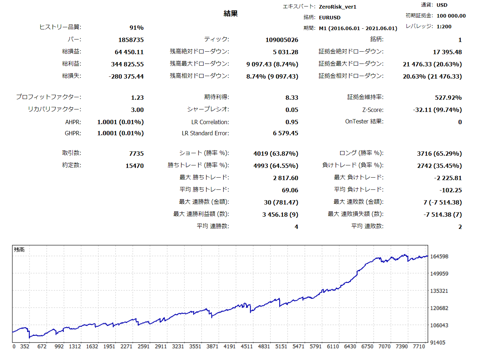Click balance relative drawdown 8.74% (9 097.43)
The image size is (480, 357).
tap(272, 76)
